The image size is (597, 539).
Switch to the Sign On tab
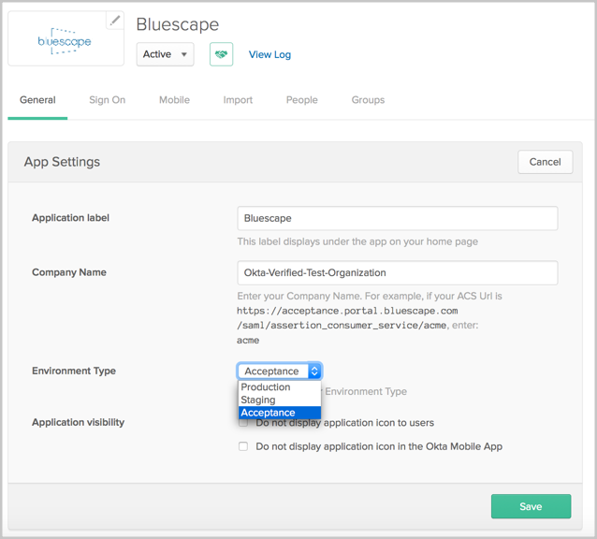point(107,100)
